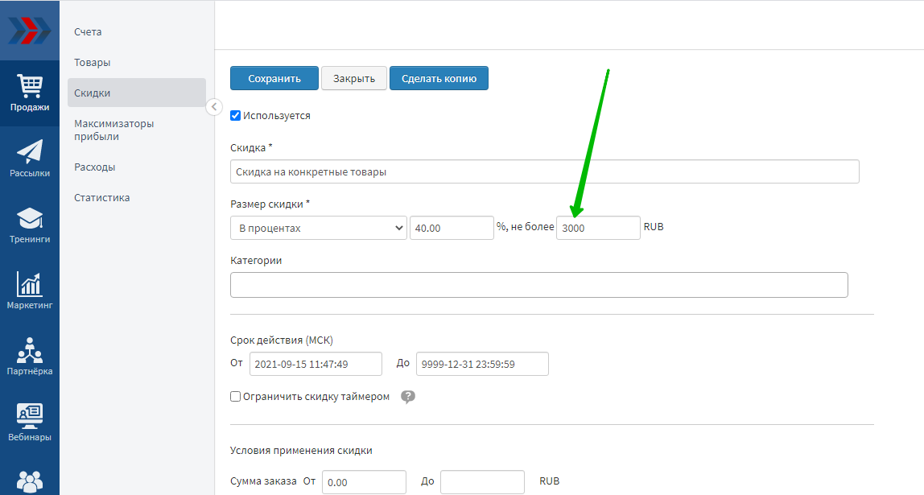This screenshot has height=495, width=924.
Task: Open Статистика in the side menu
Action: click(101, 198)
